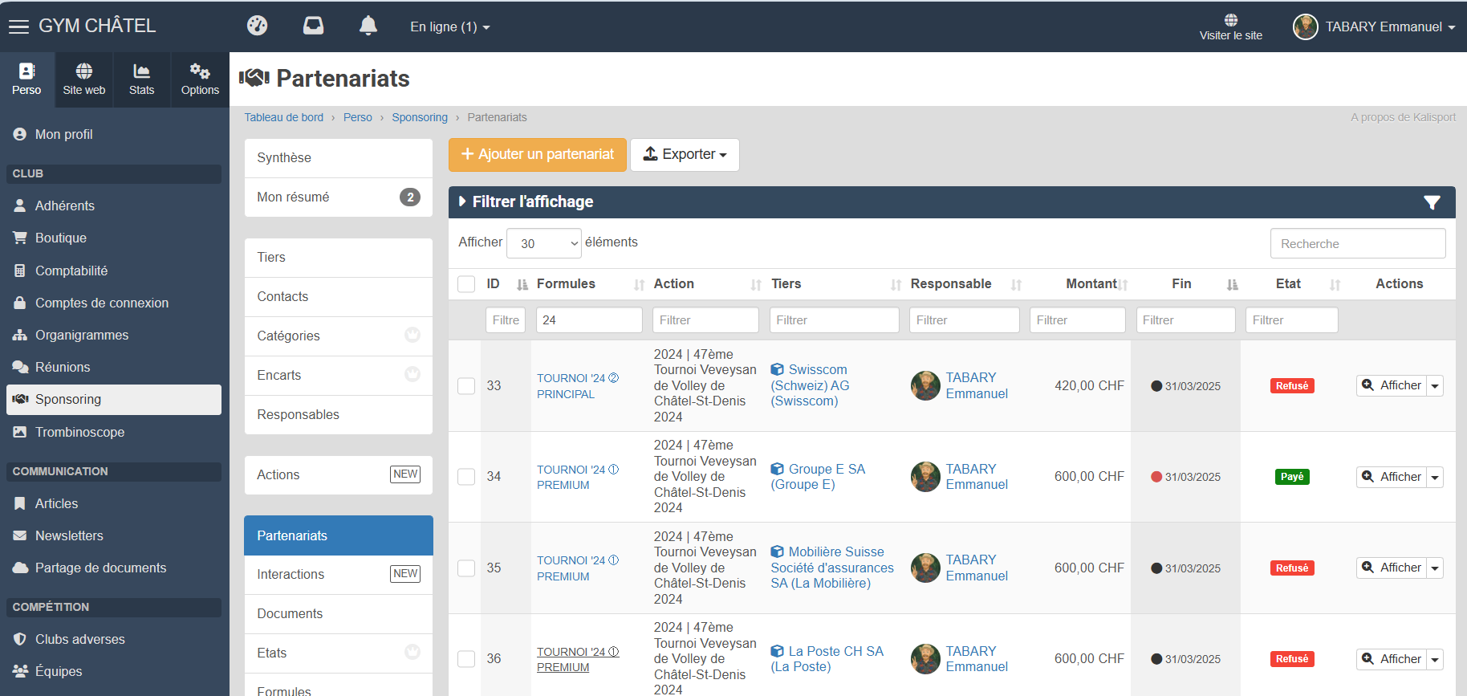The image size is (1467, 696).
Task: Open the hamburger menu beside GYM CHÂTEL
Action: (x=18, y=26)
